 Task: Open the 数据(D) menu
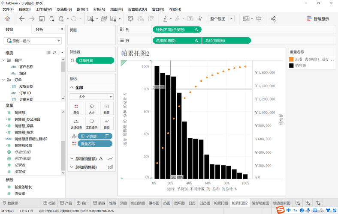(x=24, y=9)
